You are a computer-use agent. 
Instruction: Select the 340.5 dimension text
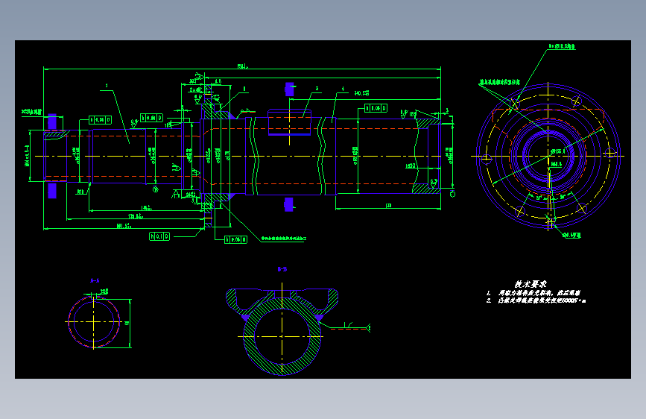click(x=361, y=93)
